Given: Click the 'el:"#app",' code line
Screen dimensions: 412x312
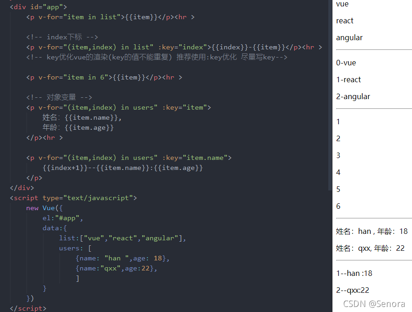Looking at the screenshot, I should (63, 218).
